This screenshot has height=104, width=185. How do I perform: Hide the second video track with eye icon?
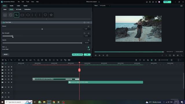(12, 70)
